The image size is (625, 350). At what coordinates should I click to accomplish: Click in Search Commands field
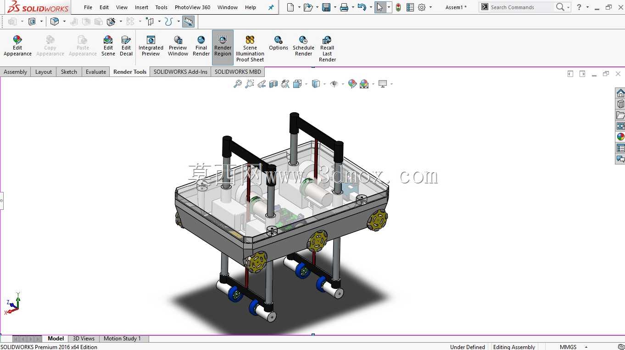pyautogui.click(x=521, y=7)
